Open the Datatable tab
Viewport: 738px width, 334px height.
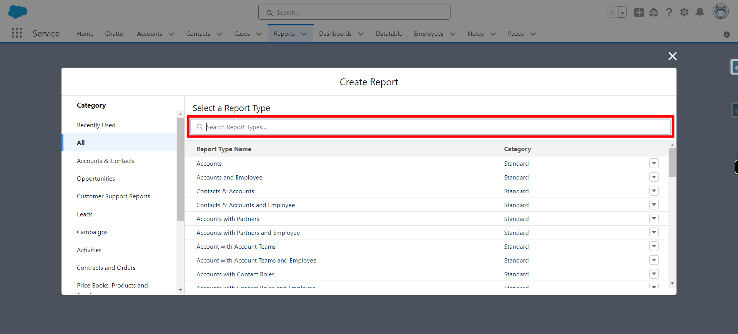pos(389,34)
